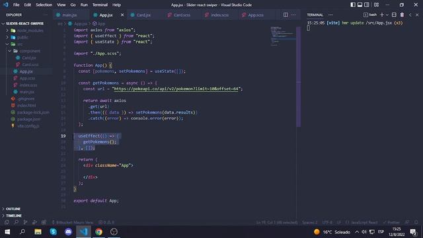Show hidden system tray icons

(357, 232)
